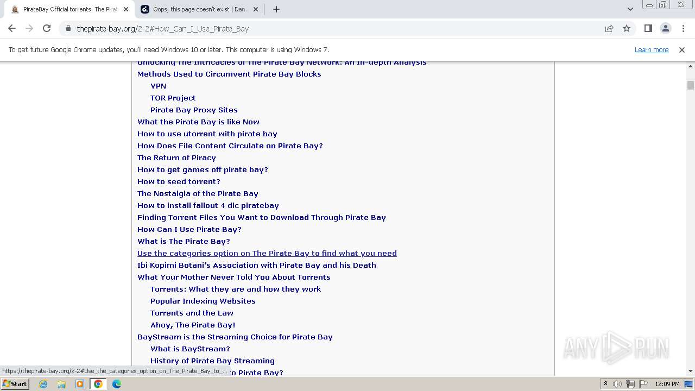Open the side panel icon
This screenshot has width=695, height=391.
click(x=648, y=29)
